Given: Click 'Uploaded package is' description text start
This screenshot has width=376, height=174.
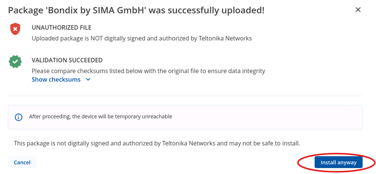Looking at the screenshot, I should point(60,38).
